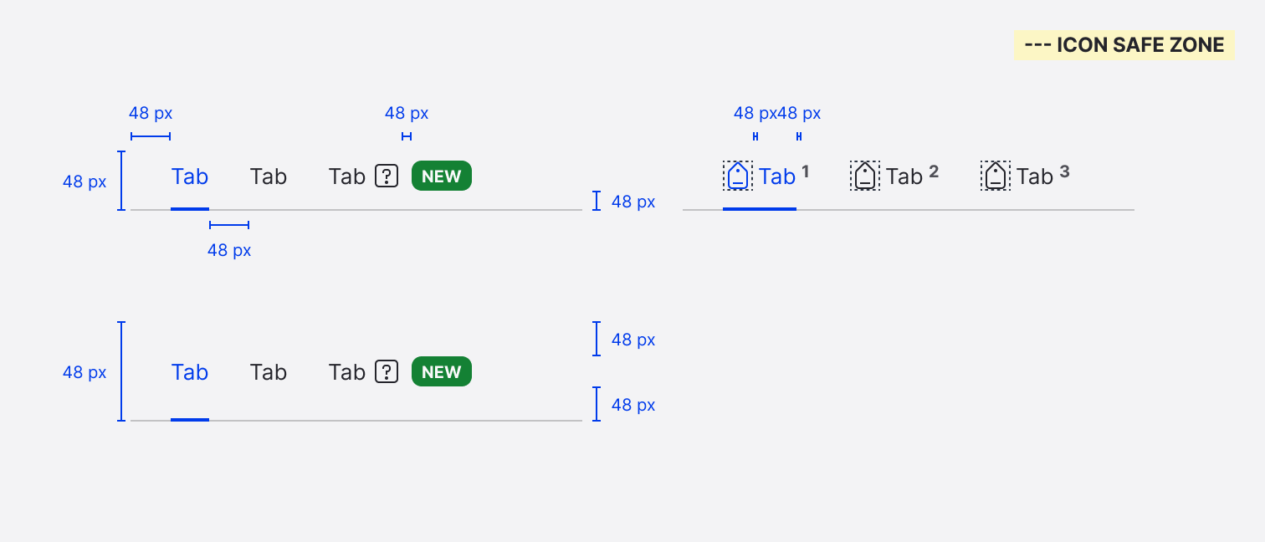Click the yellow ICON SAFE ZONE label
This screenshot has height=542, width=1265.
tap(1124, 45)
